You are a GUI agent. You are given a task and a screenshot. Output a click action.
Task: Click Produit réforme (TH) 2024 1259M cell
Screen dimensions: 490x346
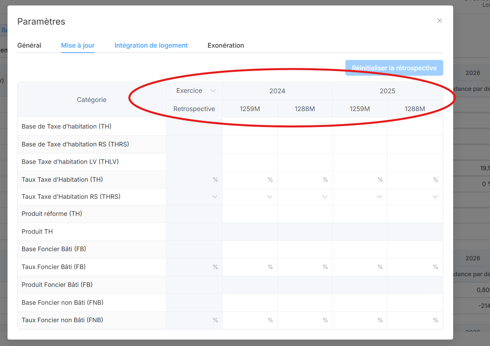coord(250,214)
